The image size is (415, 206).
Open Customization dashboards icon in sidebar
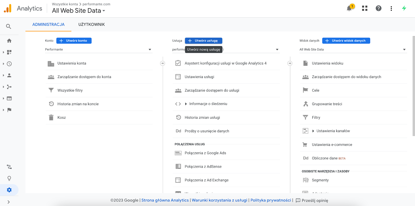pyautogui.click(x=9, y=52)
